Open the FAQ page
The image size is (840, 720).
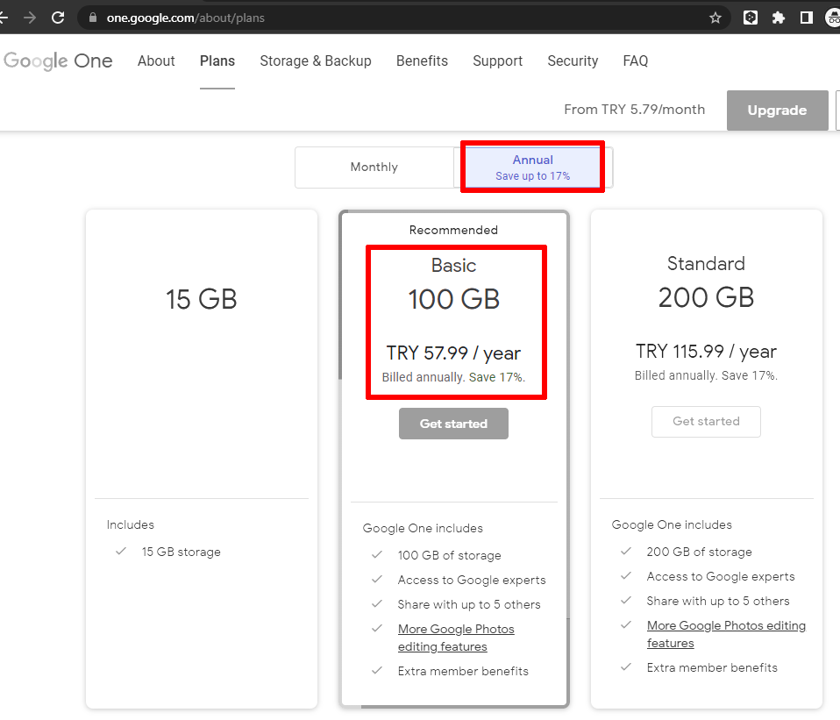coord(635,61)
